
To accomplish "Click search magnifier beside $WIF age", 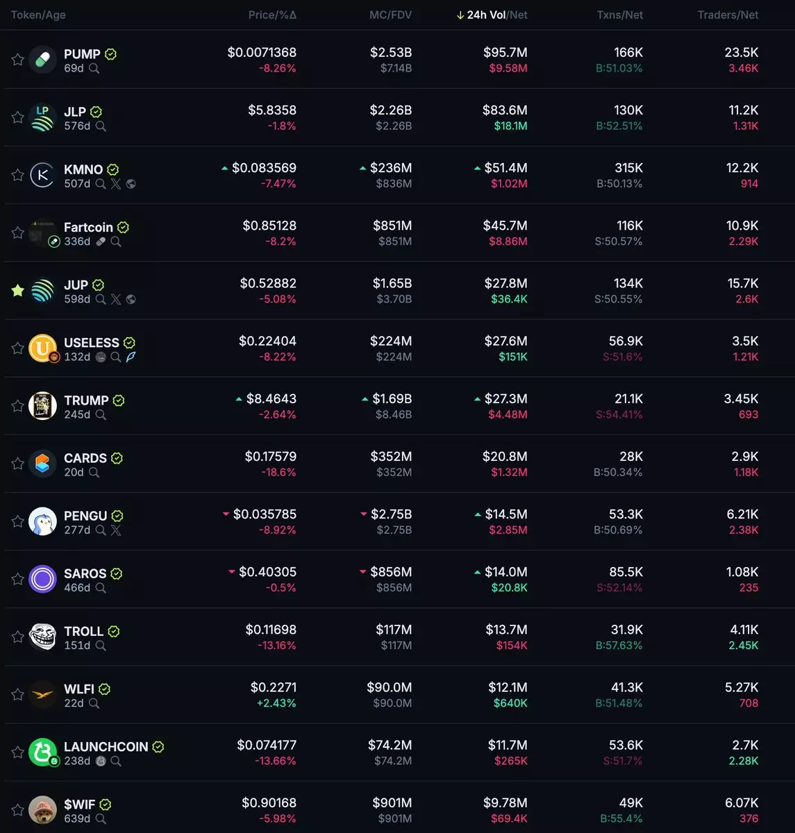I will tap(101, 819).
